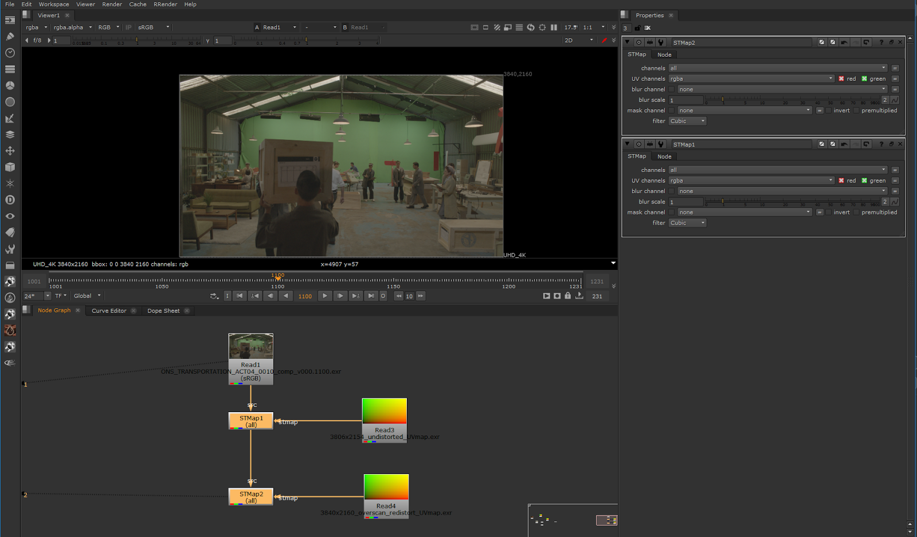Image resolution: width=917 pixels, height=537 pixels.
Task: Switch to the Curve Editor tab
Action: tap(108, 311)
